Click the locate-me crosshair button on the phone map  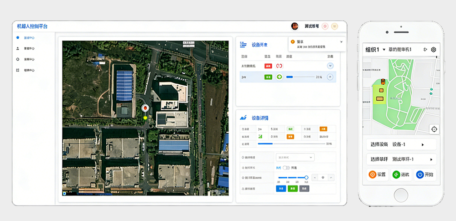tap(434, 129)
